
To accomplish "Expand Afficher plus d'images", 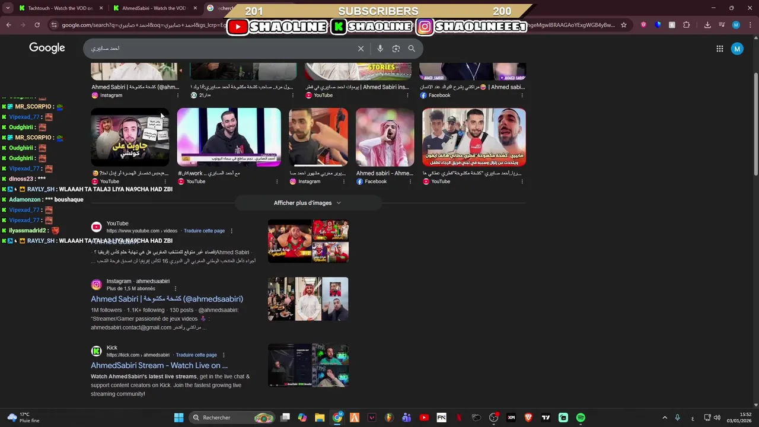I will click(x=308, y=203).
